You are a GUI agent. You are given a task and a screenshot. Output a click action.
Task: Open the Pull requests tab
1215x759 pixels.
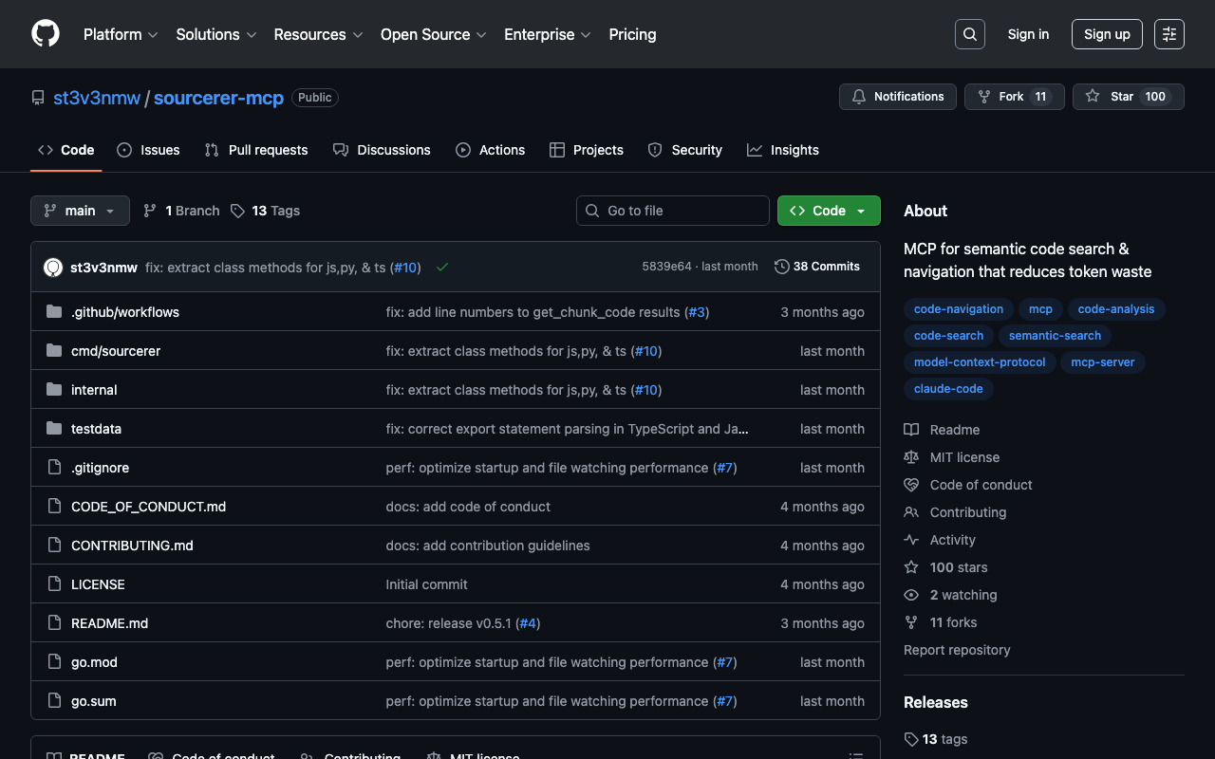coord(256,150)
